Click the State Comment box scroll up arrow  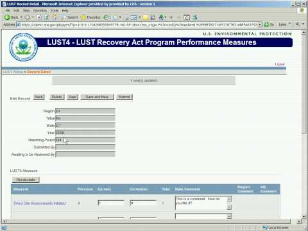pyautogui.click(x=229, y=199)
